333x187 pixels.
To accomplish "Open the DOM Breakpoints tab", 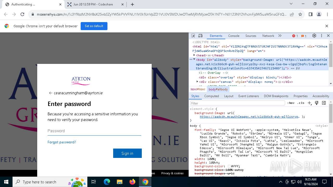I will click(x=276, y=96).
